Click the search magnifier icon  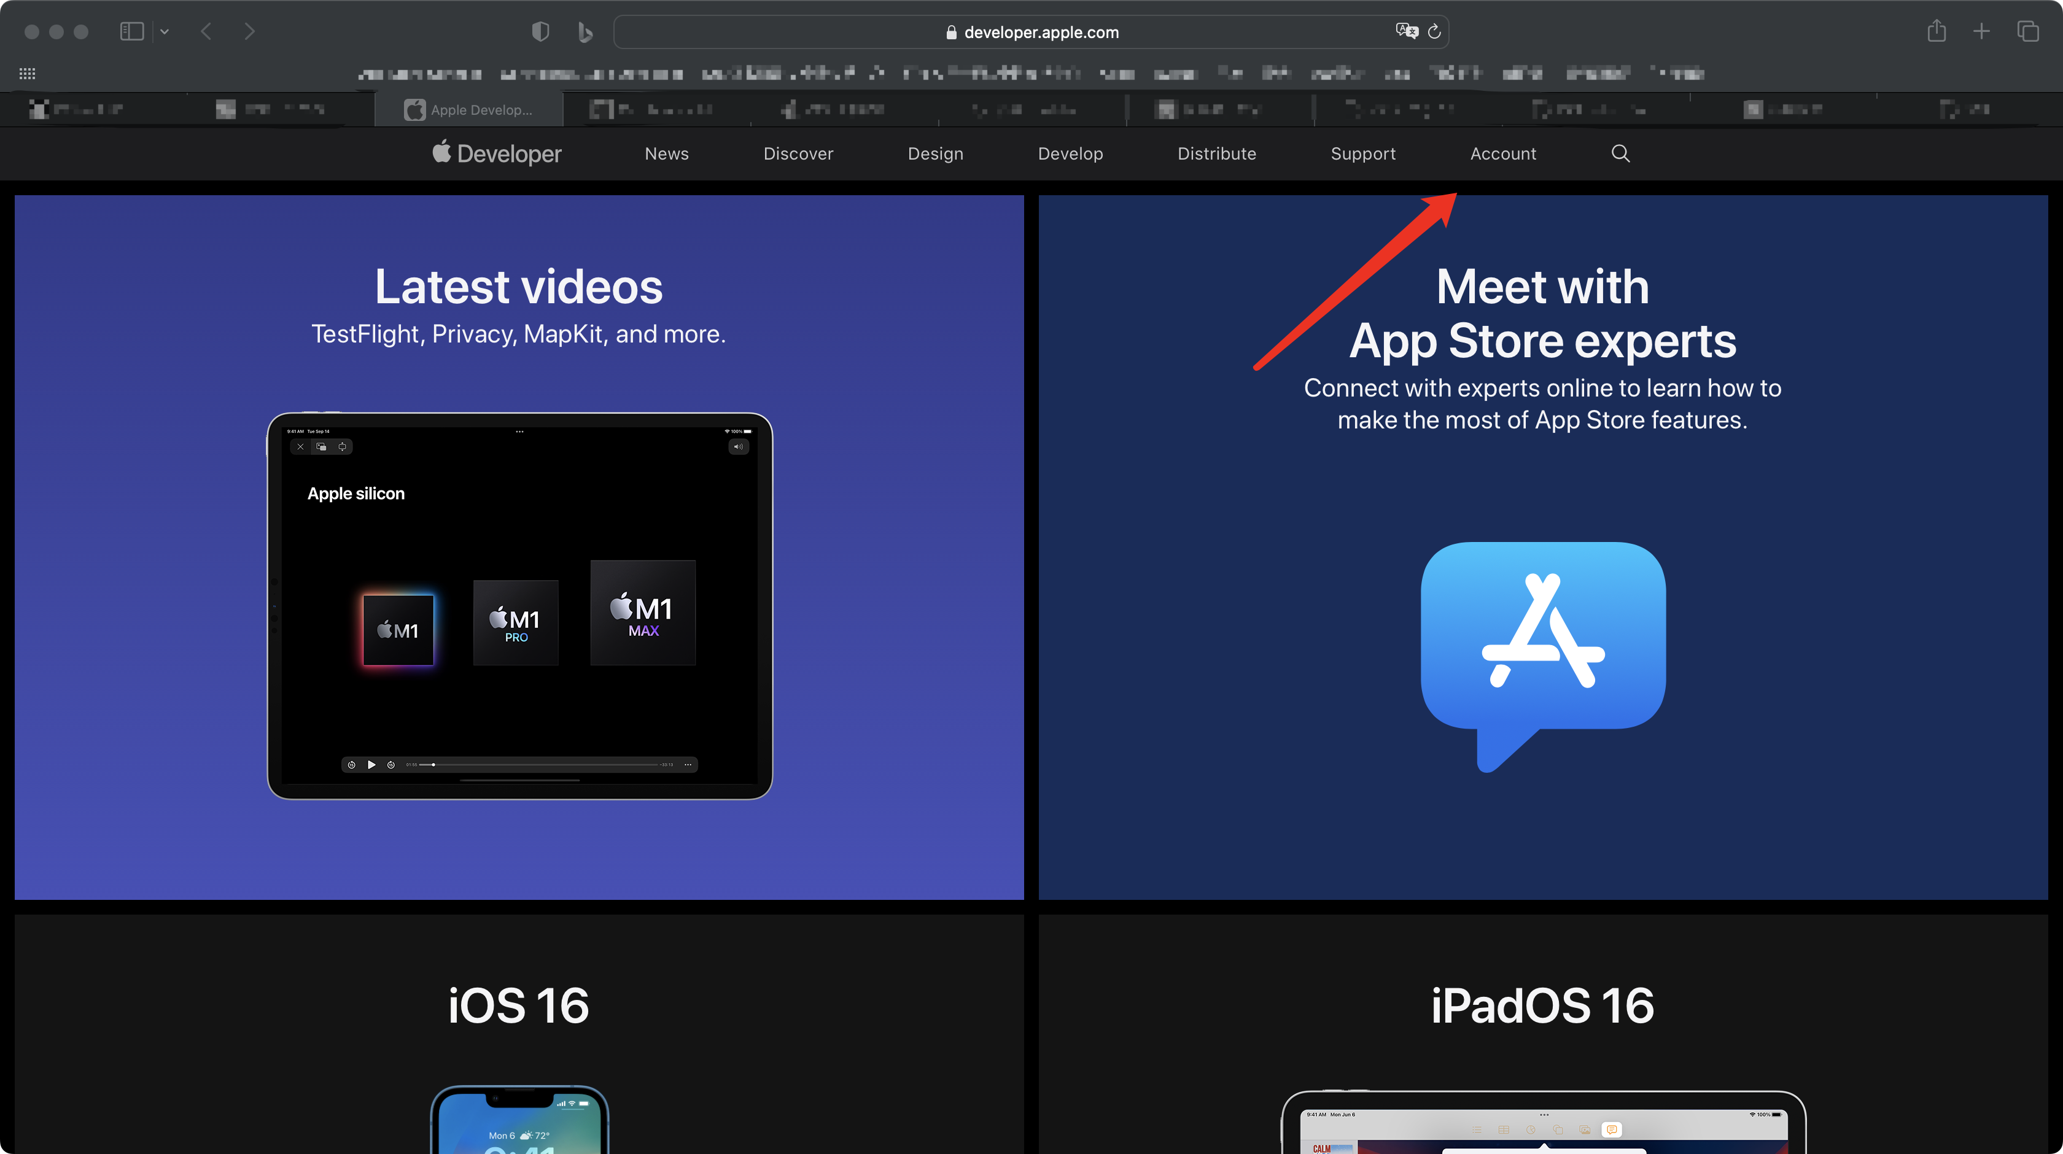click(x=1620, y=153)
